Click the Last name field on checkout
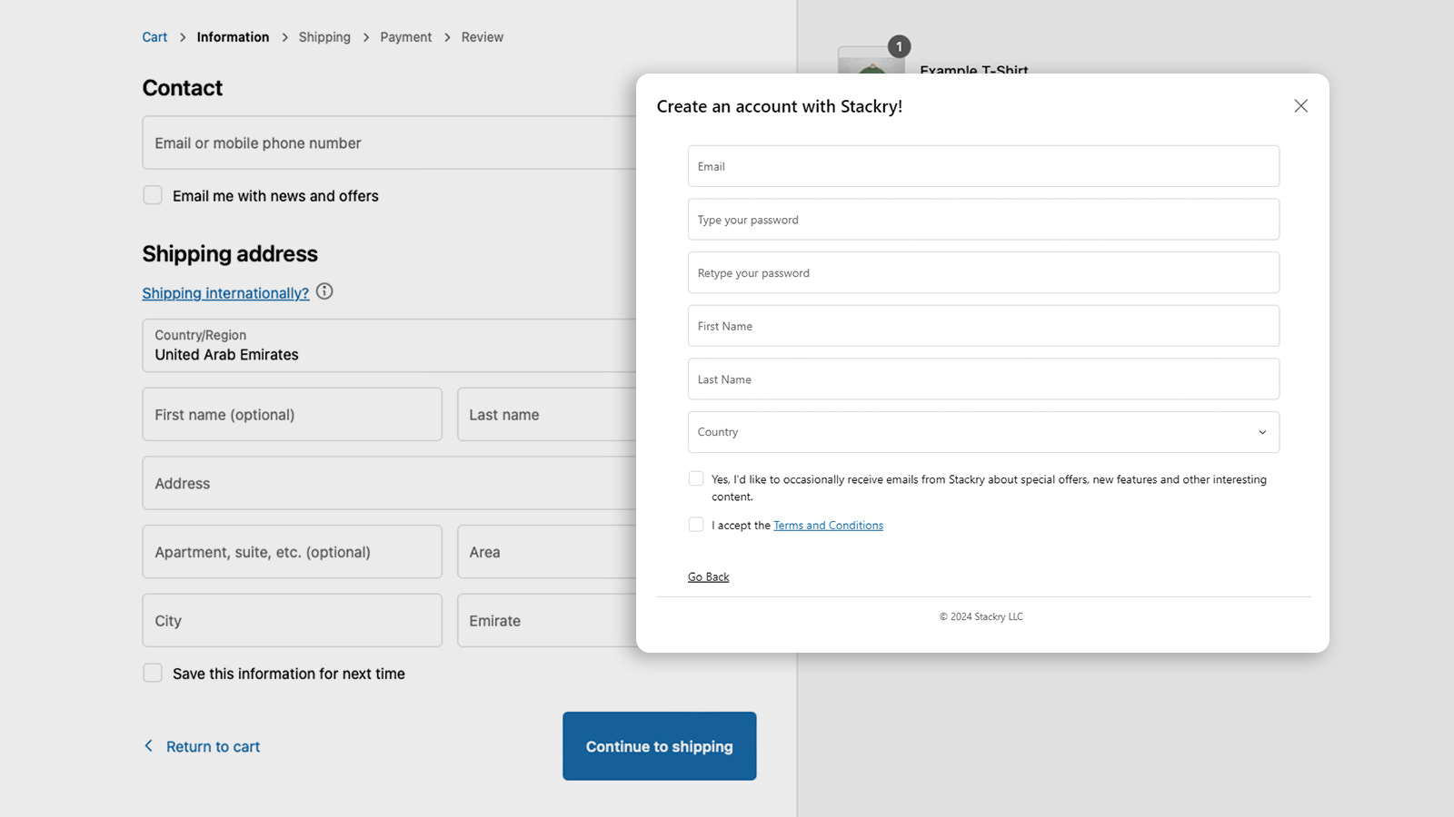 pos(546,415)
